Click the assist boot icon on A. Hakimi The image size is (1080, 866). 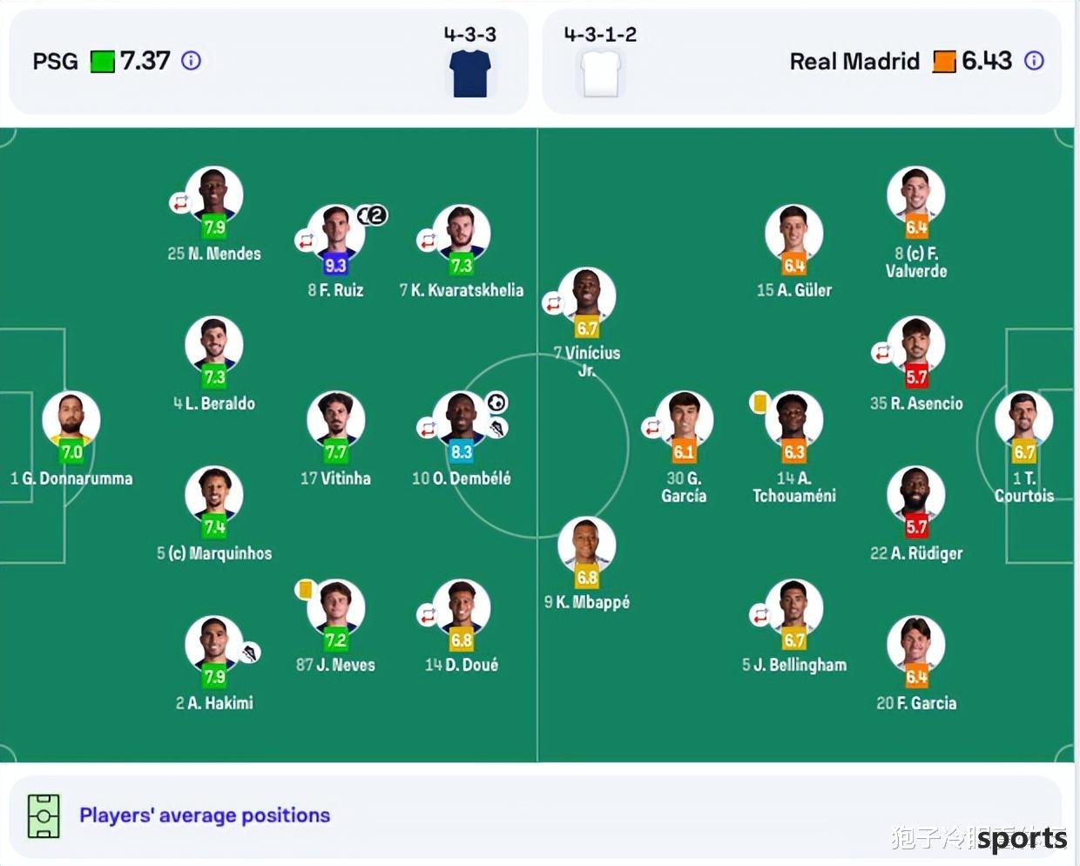click(x=249, y=653)
